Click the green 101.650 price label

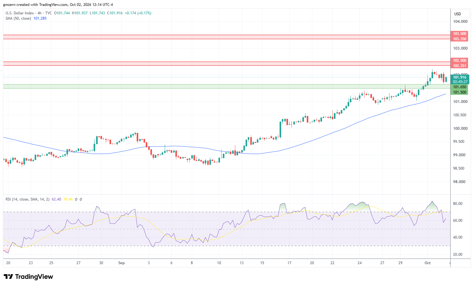(460, 87)
